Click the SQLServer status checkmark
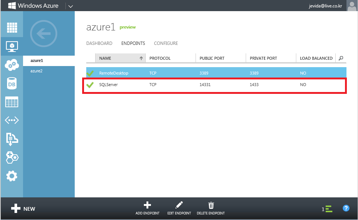The width and height of the screenshot is (358, 220). (90, 85)
